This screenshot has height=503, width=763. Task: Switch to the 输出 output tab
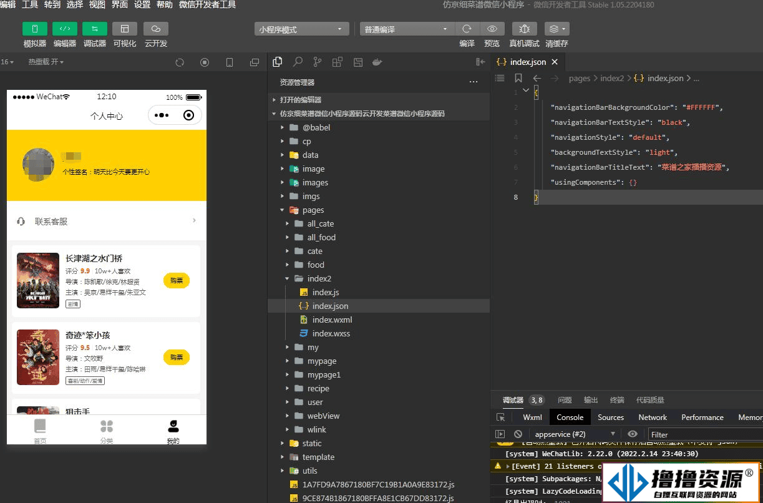591,400
